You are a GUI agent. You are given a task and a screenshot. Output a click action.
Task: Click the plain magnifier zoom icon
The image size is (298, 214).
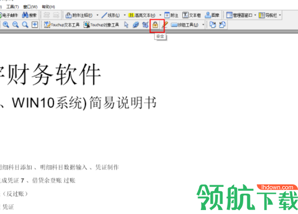[25, 25]
